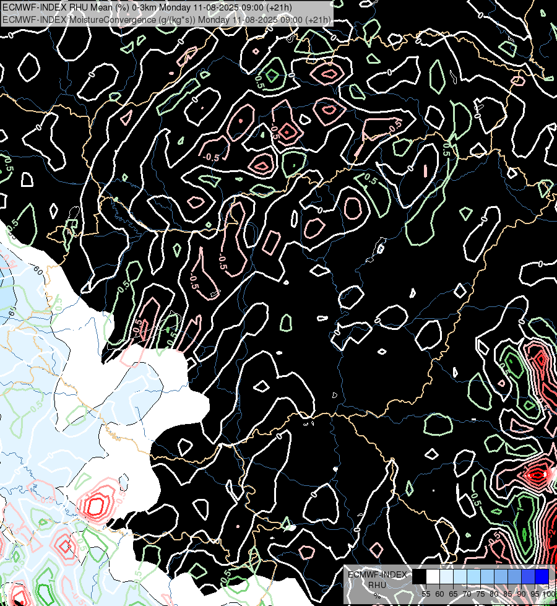Screen dimensions: 557x606
Task: Click the 90 legend tick label
Action: pyautogui.click(x=522, y=594)
